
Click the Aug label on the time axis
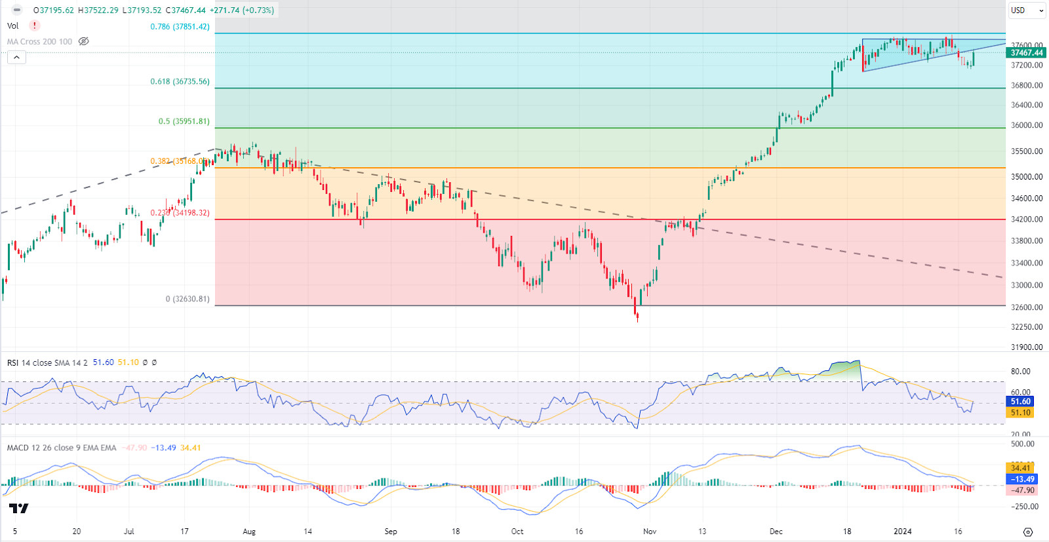click(x=249, y=532)
